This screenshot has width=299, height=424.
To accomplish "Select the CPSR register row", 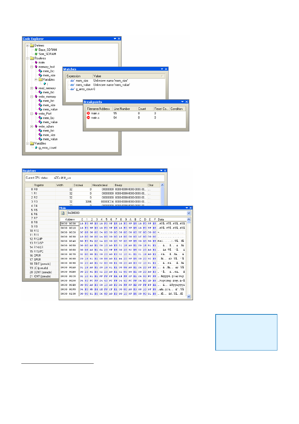I will tap(42, 256).
